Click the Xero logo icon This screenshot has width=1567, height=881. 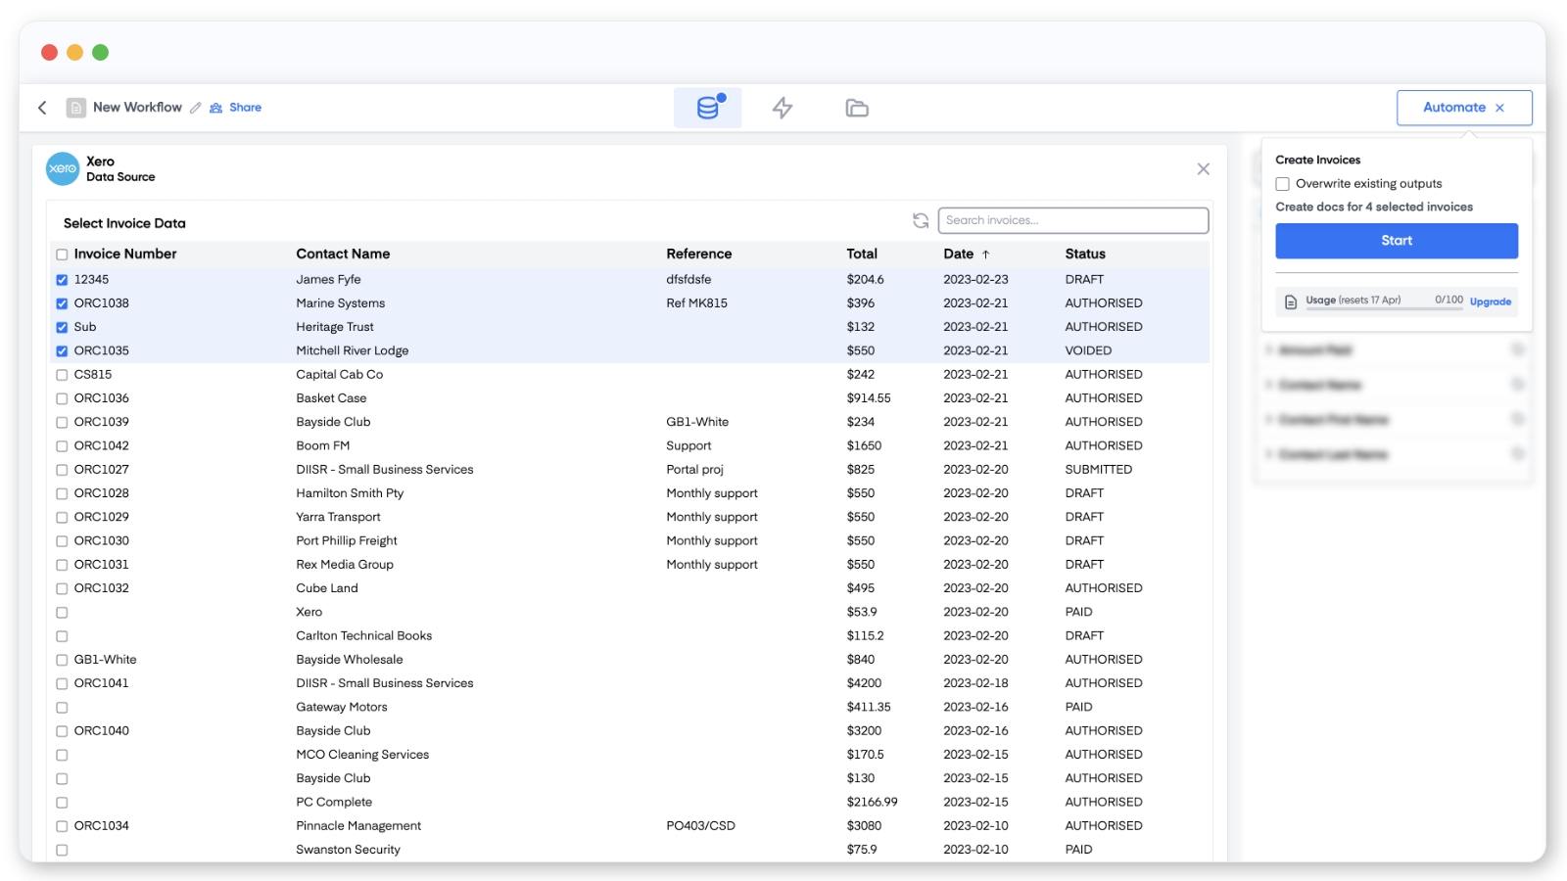(x=63, y=168)
